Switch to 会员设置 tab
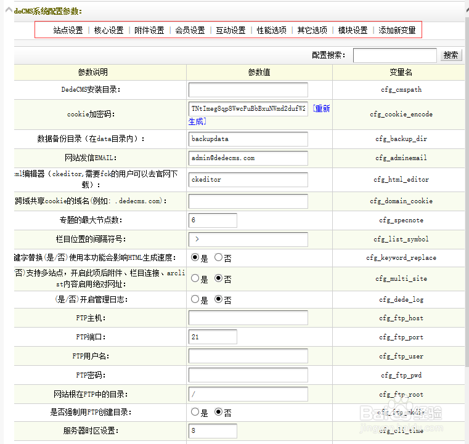This screenshot has height=444, width=469. coord(190,30)
